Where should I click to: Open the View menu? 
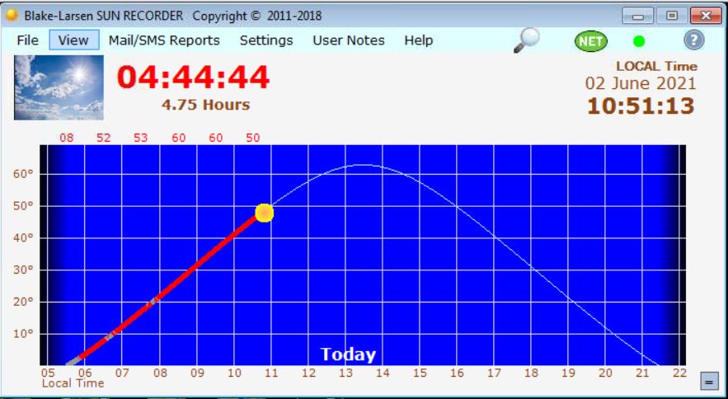74,40
